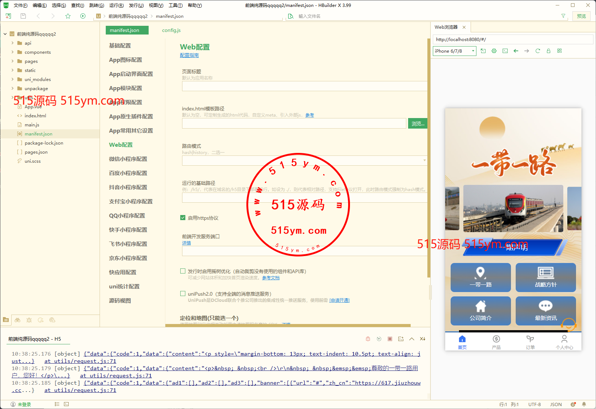Select pages.json in the file tree
Screen dimensions: 596x409
36,152
